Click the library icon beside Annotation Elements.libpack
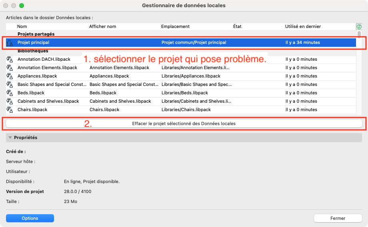 tap(10, 68)
